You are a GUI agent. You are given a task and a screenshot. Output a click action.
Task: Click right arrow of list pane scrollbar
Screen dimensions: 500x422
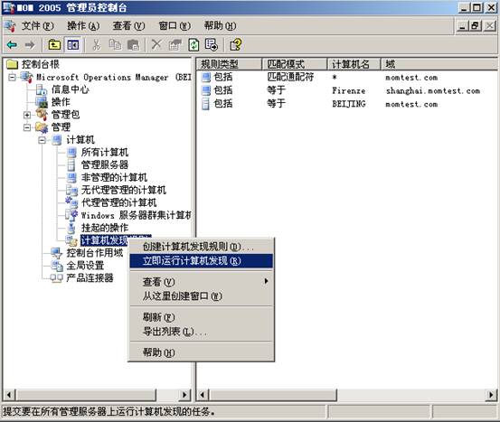[x=491, y=395]
